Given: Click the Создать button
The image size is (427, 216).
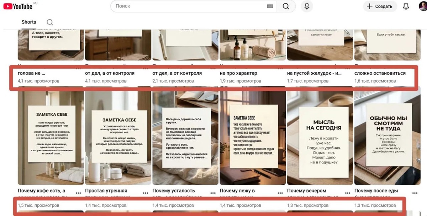Looking at the screenshot, I should click(380, 6).
